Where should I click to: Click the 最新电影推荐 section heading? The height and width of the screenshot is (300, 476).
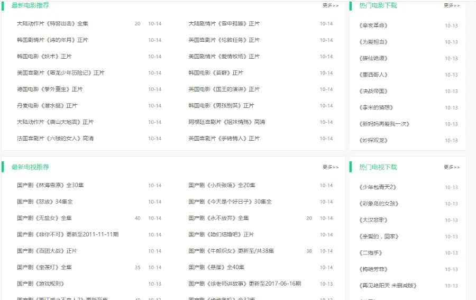(x=30, y=5)
